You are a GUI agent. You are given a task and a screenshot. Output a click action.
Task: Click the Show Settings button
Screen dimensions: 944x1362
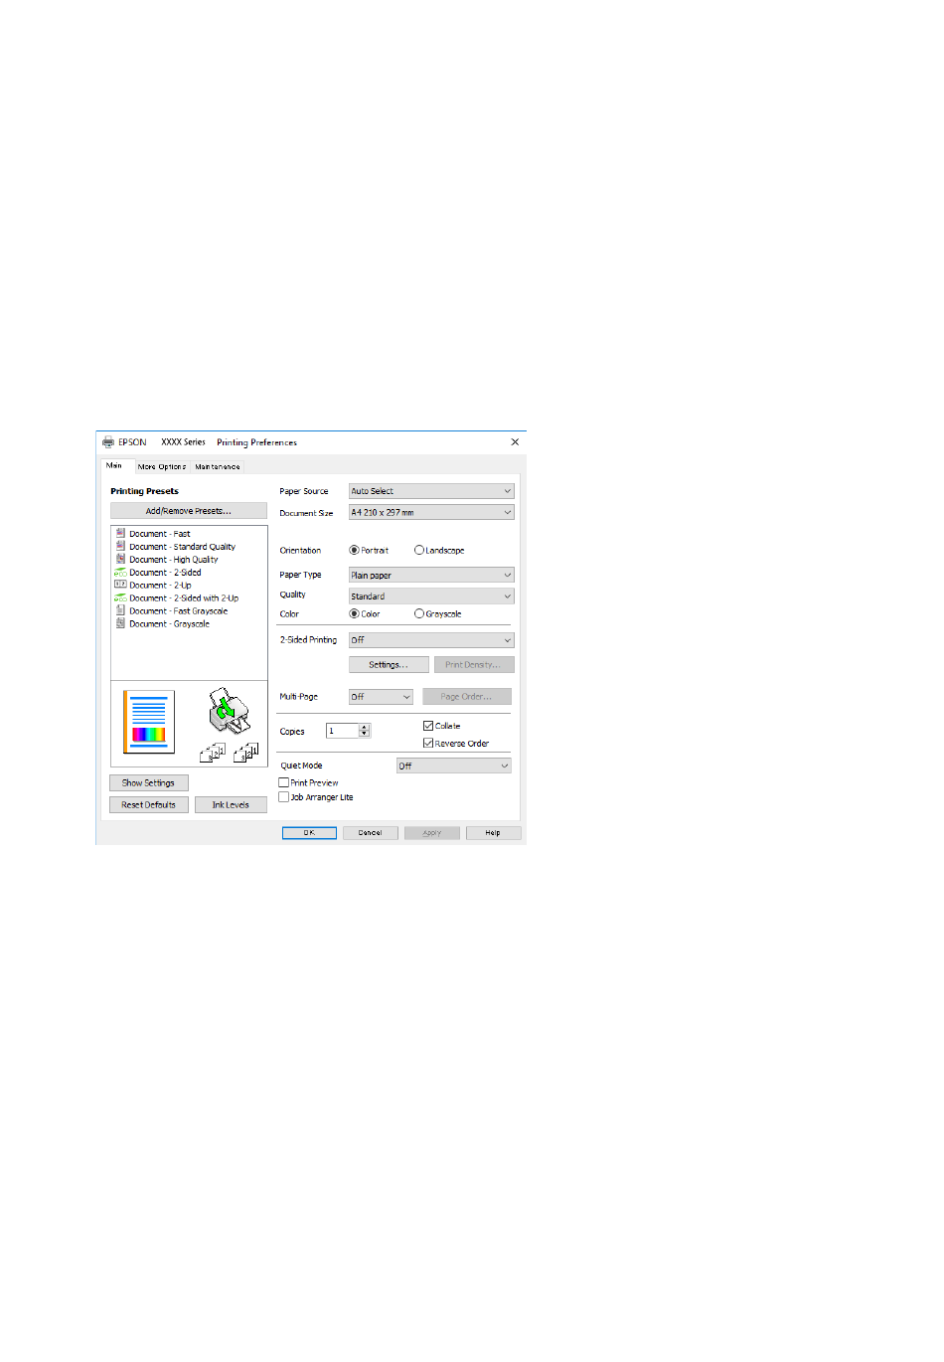(148, 782)
